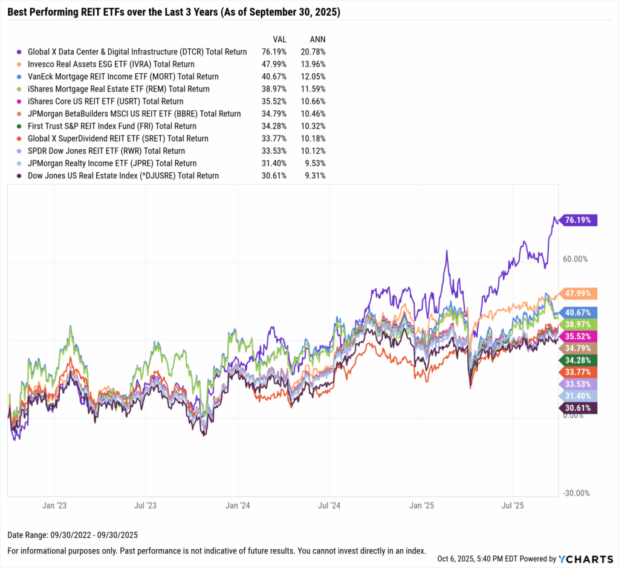Click the green REM legend dot
Viewport: 619px width, 568px height.
point(21,89)
